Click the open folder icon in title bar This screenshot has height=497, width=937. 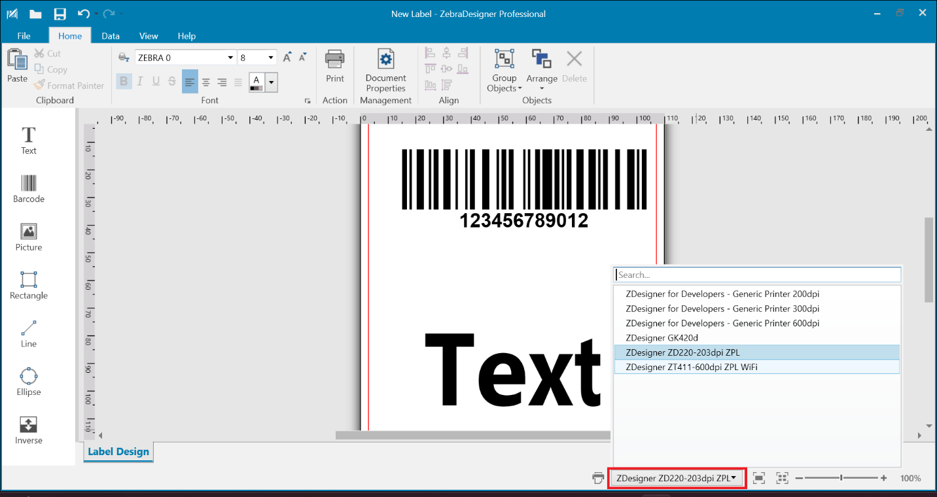point(35,14)
